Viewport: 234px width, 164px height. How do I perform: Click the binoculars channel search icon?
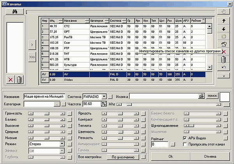[x=16, y=12]
